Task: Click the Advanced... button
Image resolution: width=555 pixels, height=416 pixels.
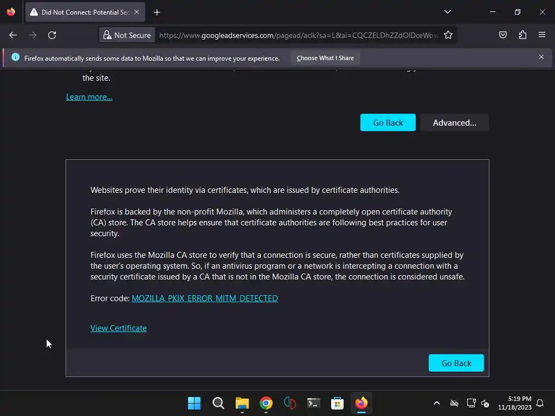Action: (454, 123)
